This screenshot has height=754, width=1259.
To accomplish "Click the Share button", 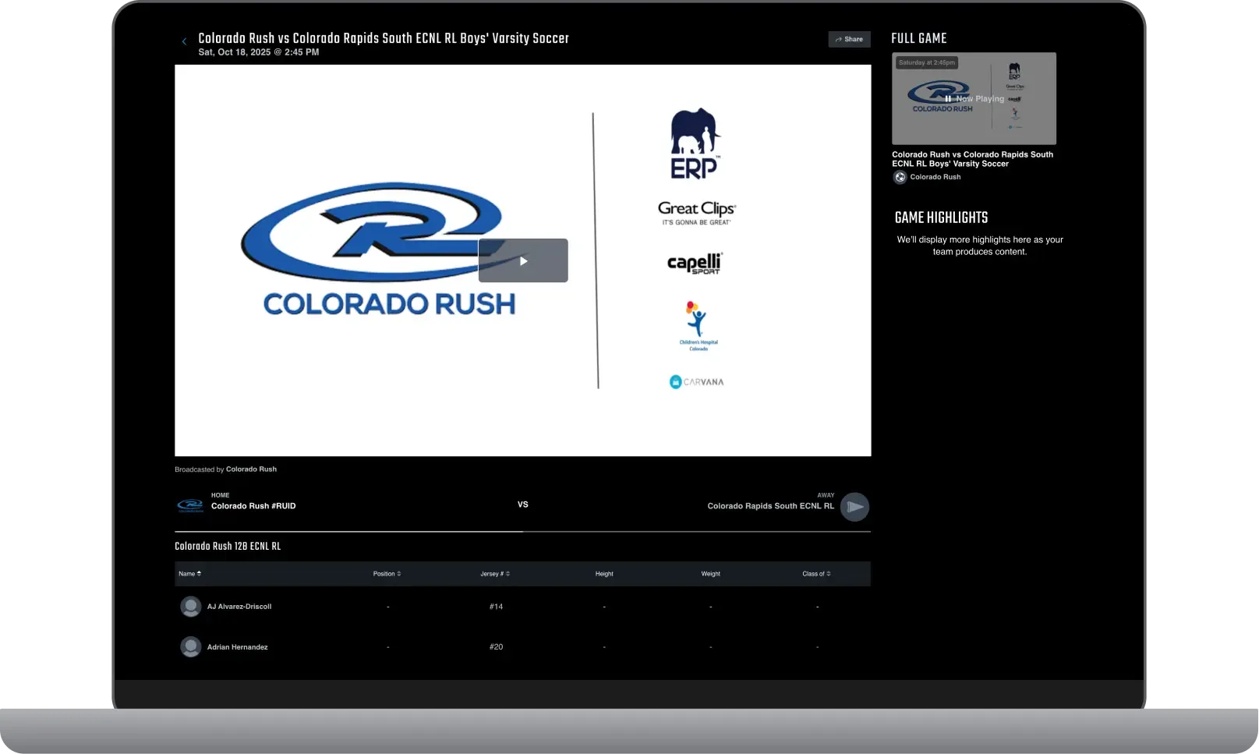I will coord(849,39).
